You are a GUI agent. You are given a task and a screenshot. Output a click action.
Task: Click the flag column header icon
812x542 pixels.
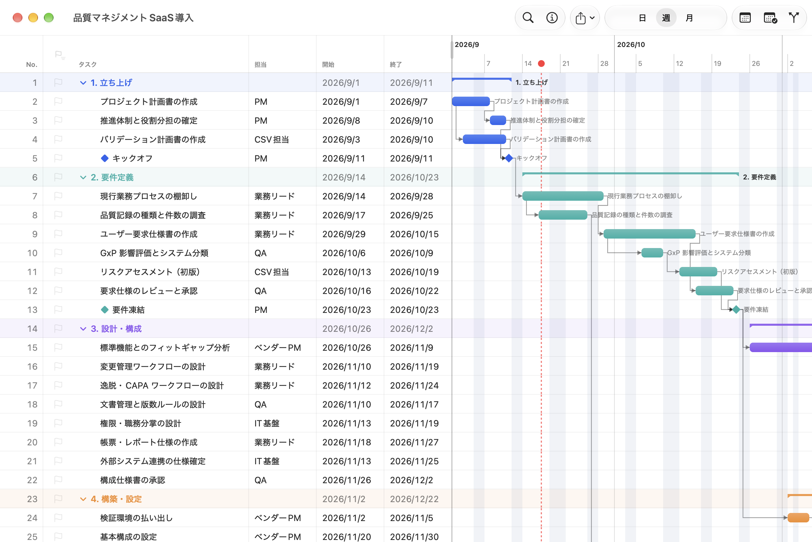point(60,55)
